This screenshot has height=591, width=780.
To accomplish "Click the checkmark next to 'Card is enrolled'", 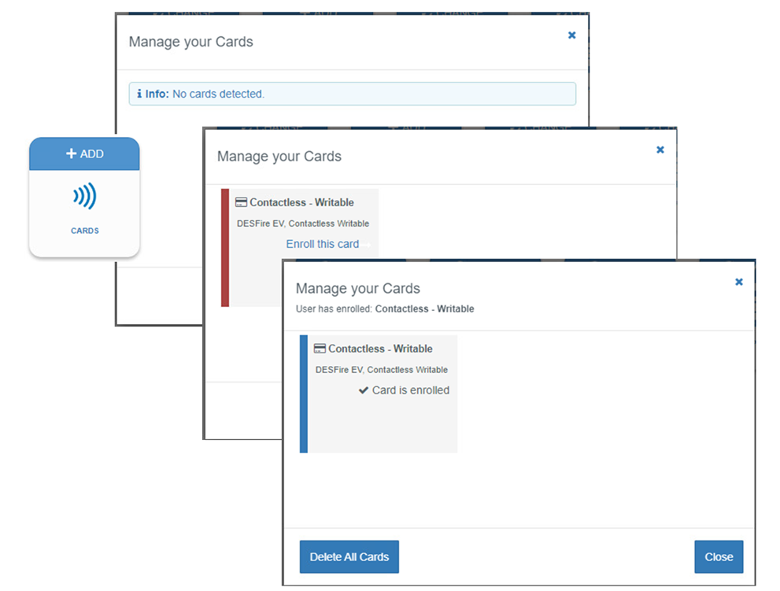I will tap(363, 390).
